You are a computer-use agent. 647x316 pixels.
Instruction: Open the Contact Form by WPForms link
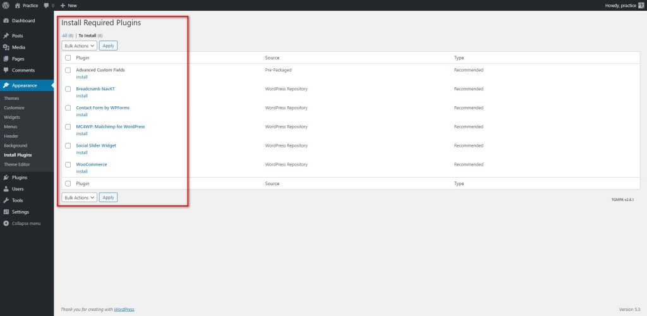point(103,107)
